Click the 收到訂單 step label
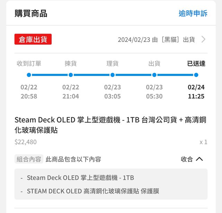222x213 pixels. 29,63
